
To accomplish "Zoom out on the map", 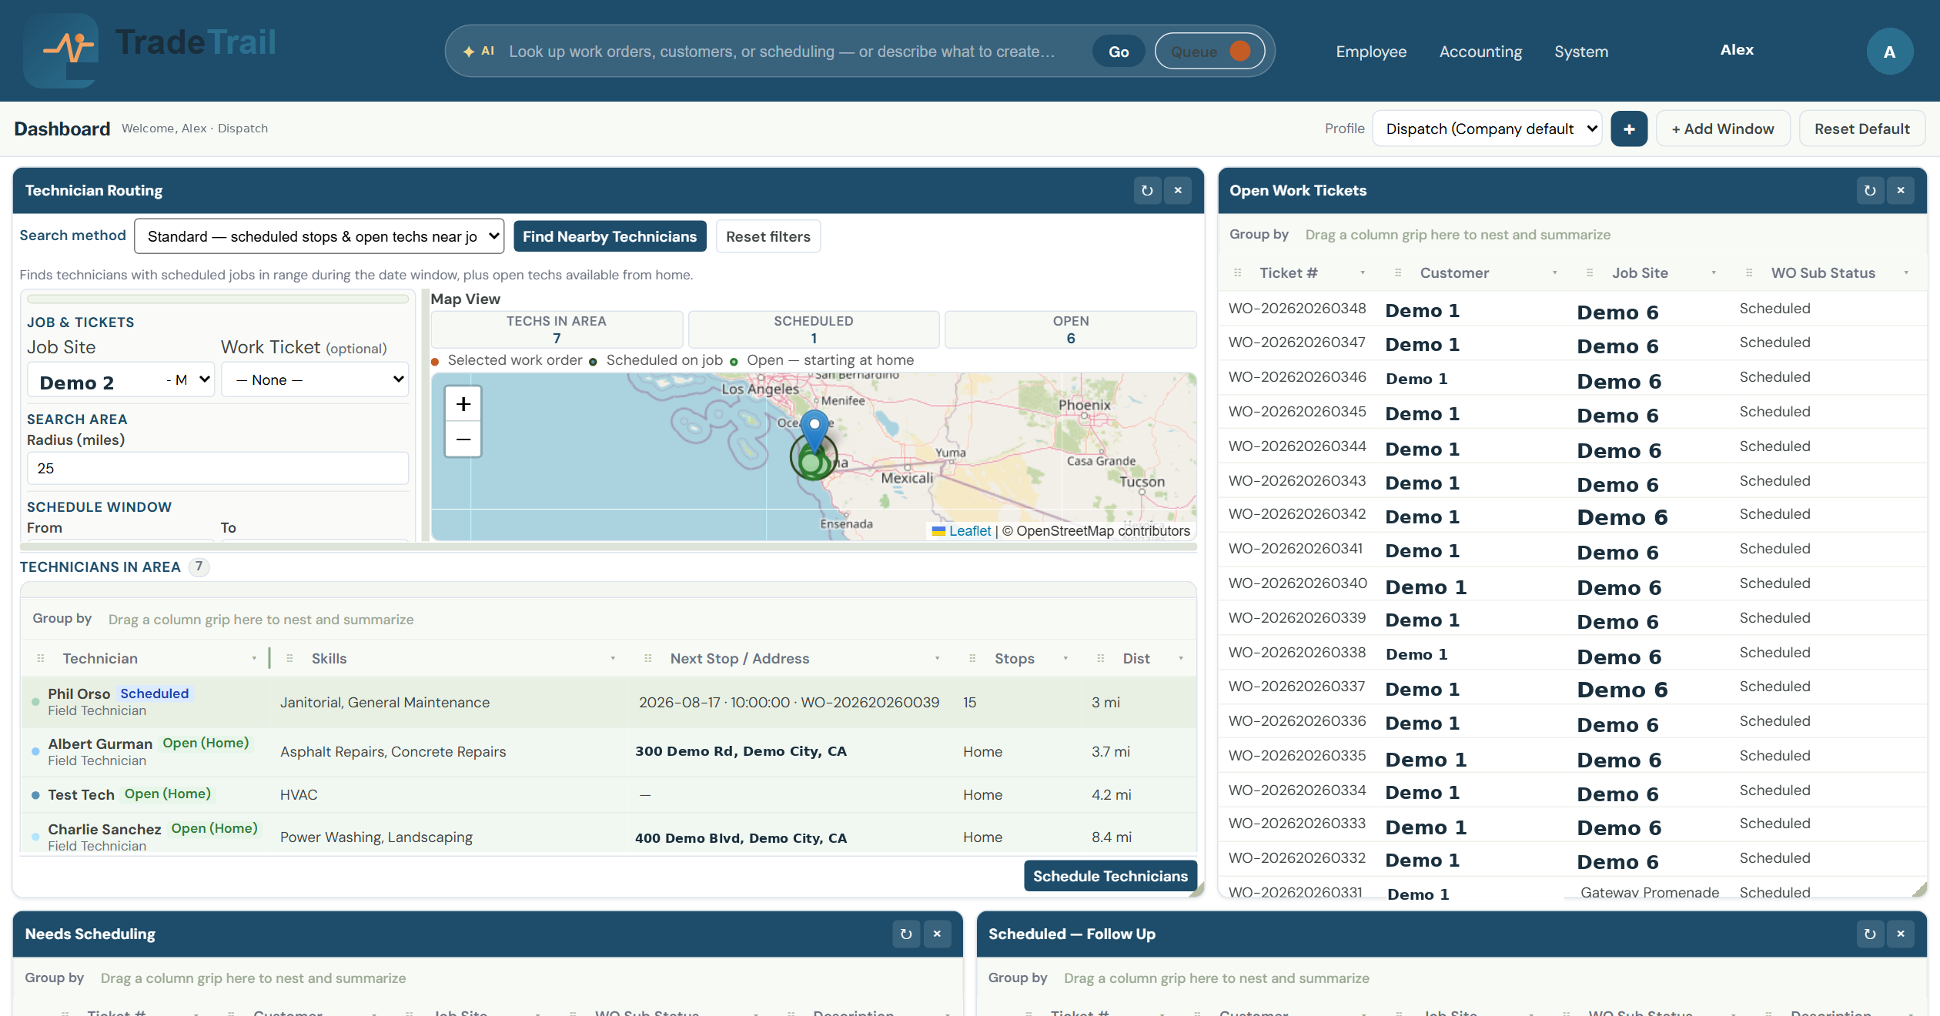I will [463, 439].
